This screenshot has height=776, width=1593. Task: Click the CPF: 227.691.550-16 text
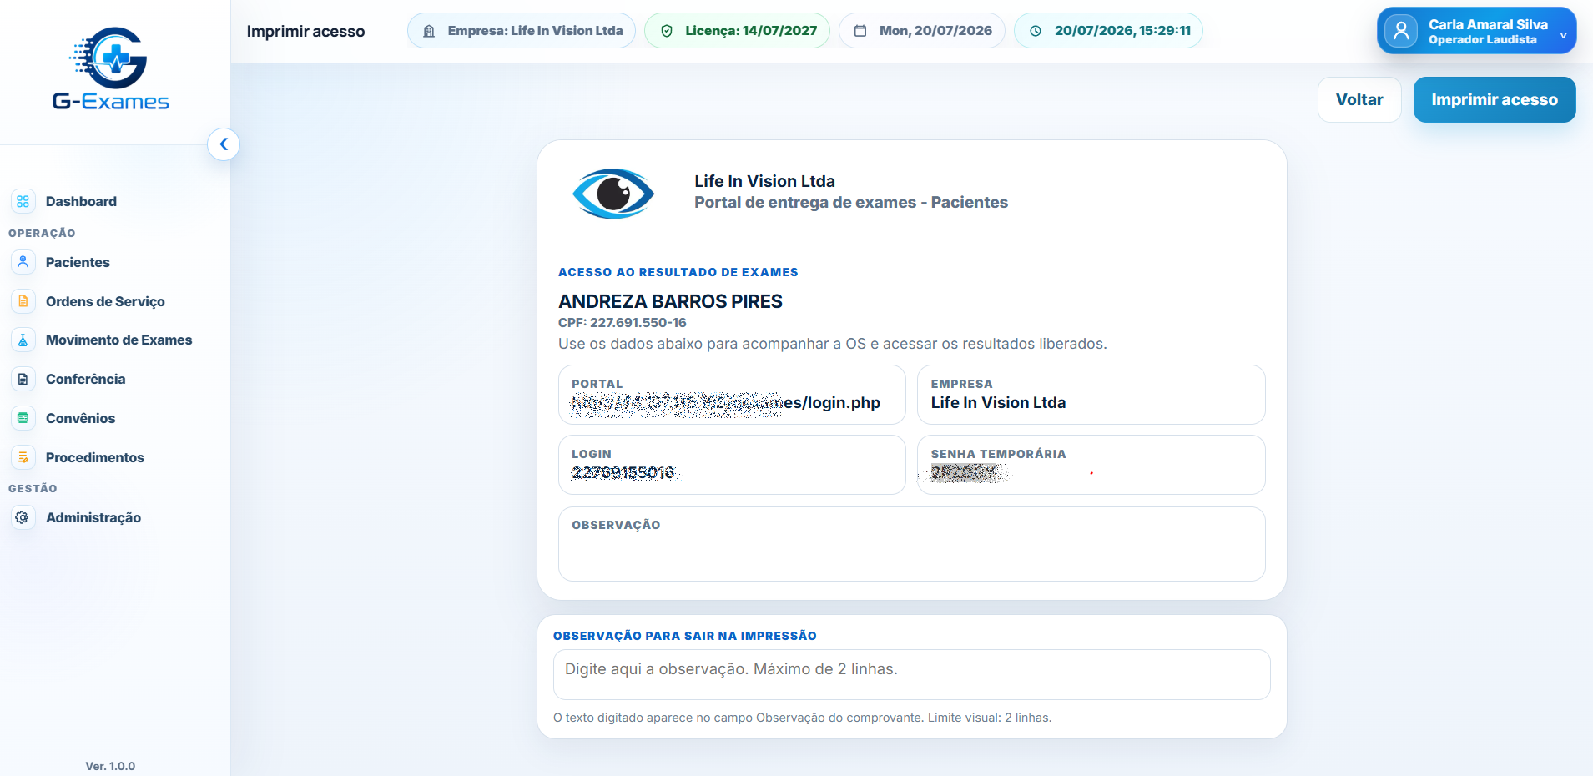coord(623,323)
